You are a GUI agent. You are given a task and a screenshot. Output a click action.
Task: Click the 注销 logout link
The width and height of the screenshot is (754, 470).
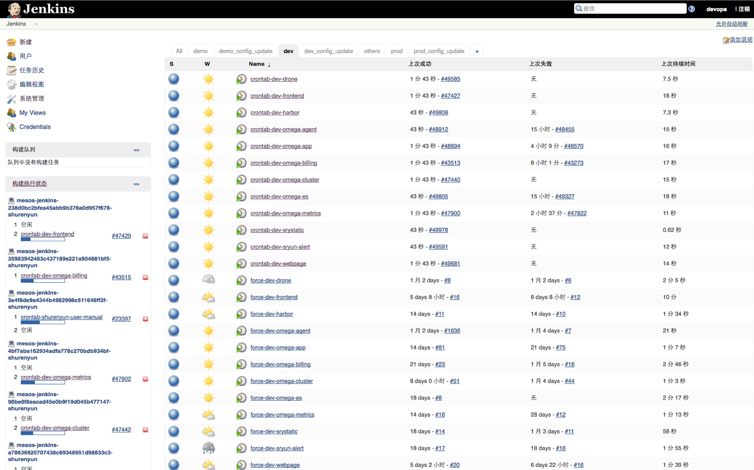click(744, 9)
